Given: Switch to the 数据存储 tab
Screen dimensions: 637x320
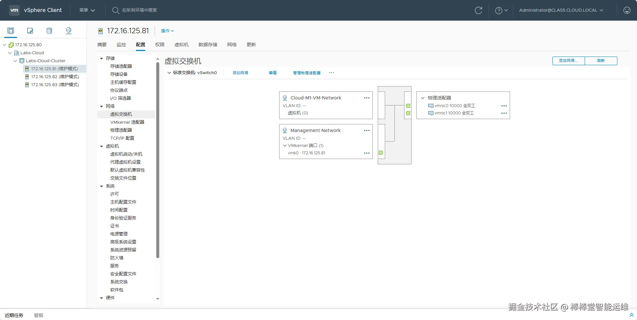Looking at the screenshot, I should coord(208,45).
